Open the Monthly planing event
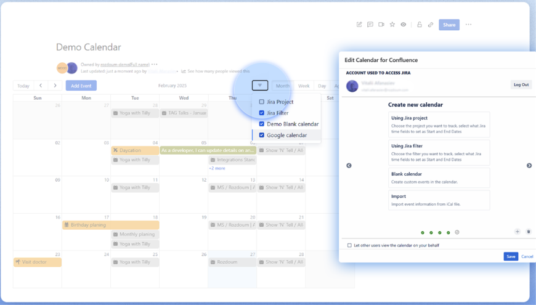This screenshot has height=305, width=536. click(x=135, y=234)
